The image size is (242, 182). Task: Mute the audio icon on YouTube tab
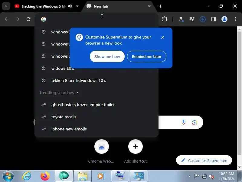pyautogui.click(x=70, y=6)
